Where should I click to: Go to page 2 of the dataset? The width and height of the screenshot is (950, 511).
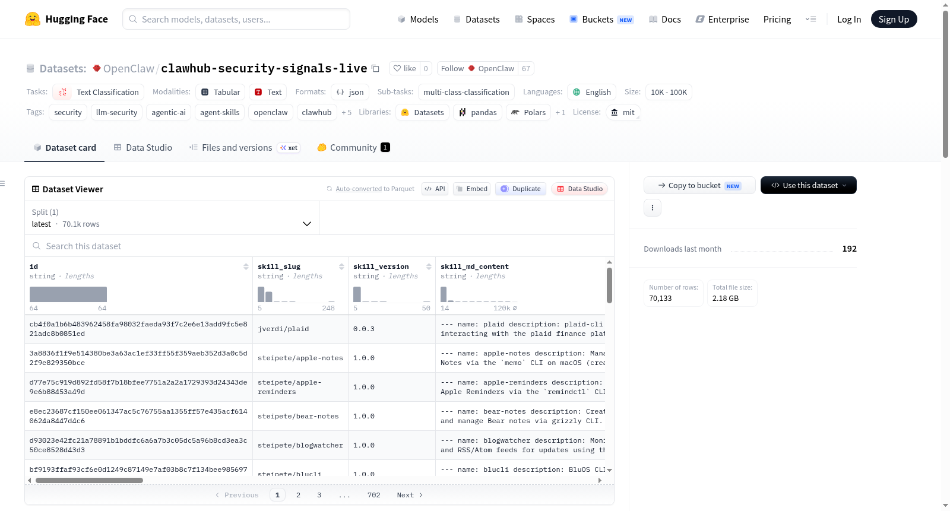pos(298,495)
